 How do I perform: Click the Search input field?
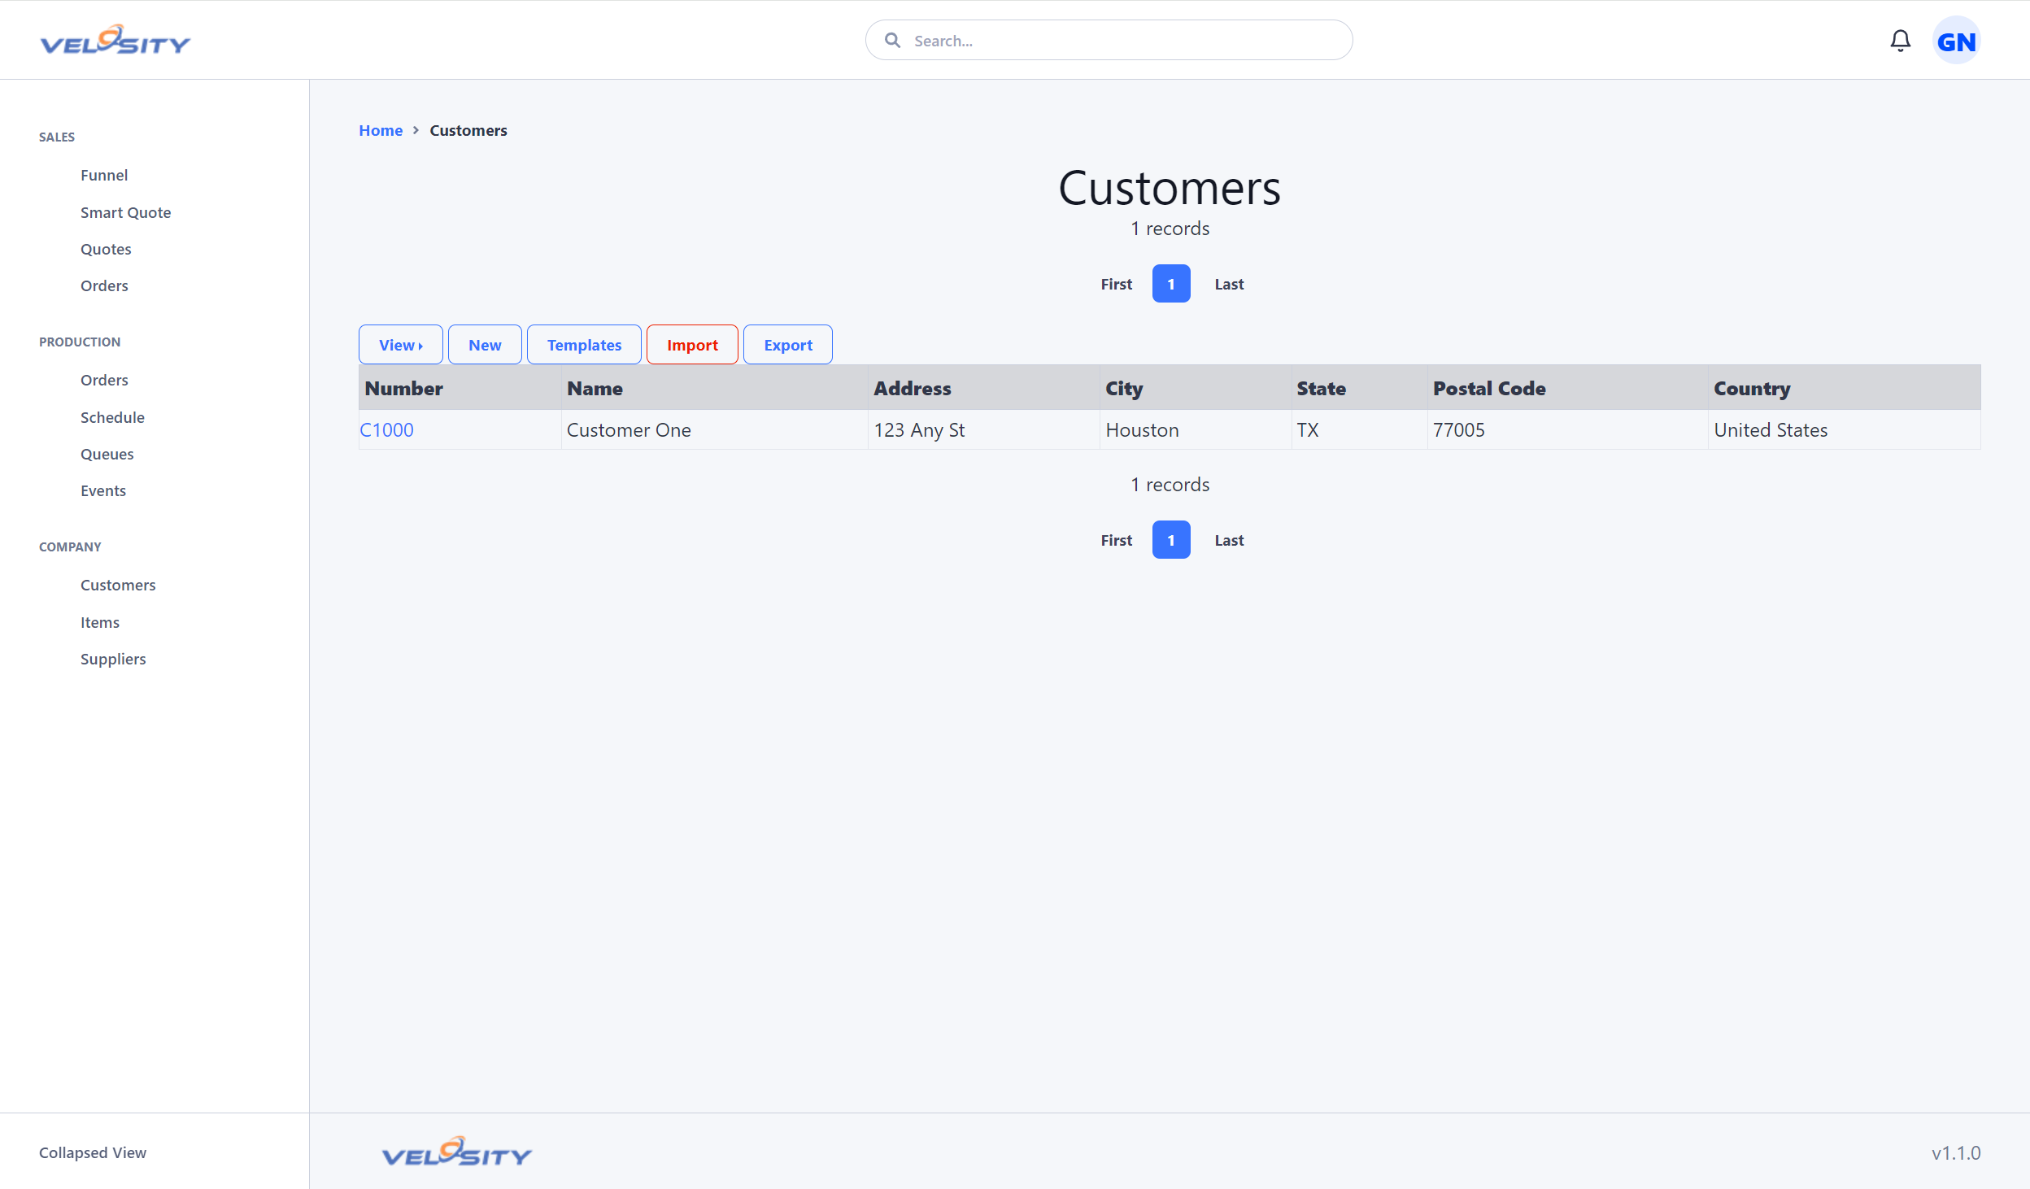click(x=1109, y=40)
